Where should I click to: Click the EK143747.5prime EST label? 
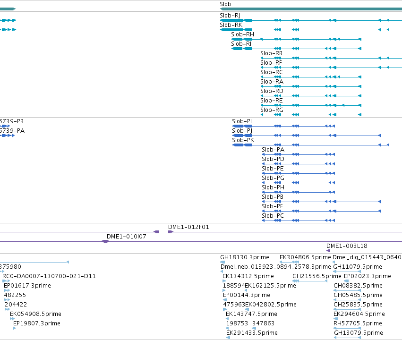251,314
